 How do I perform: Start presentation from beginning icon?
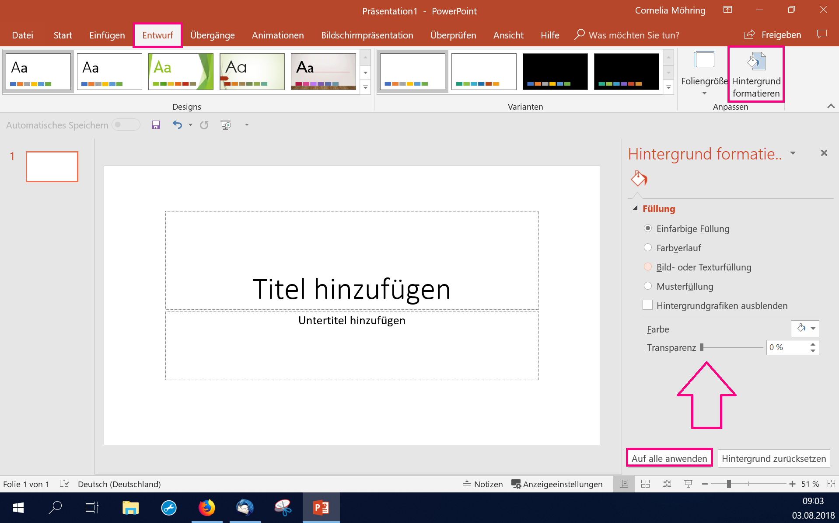226,125
